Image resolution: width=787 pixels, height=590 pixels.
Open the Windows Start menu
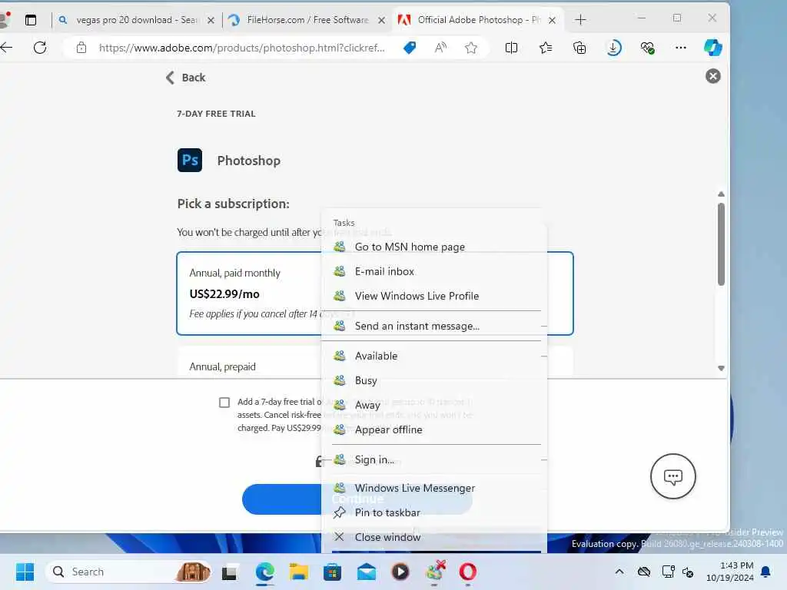click(25, 572)
